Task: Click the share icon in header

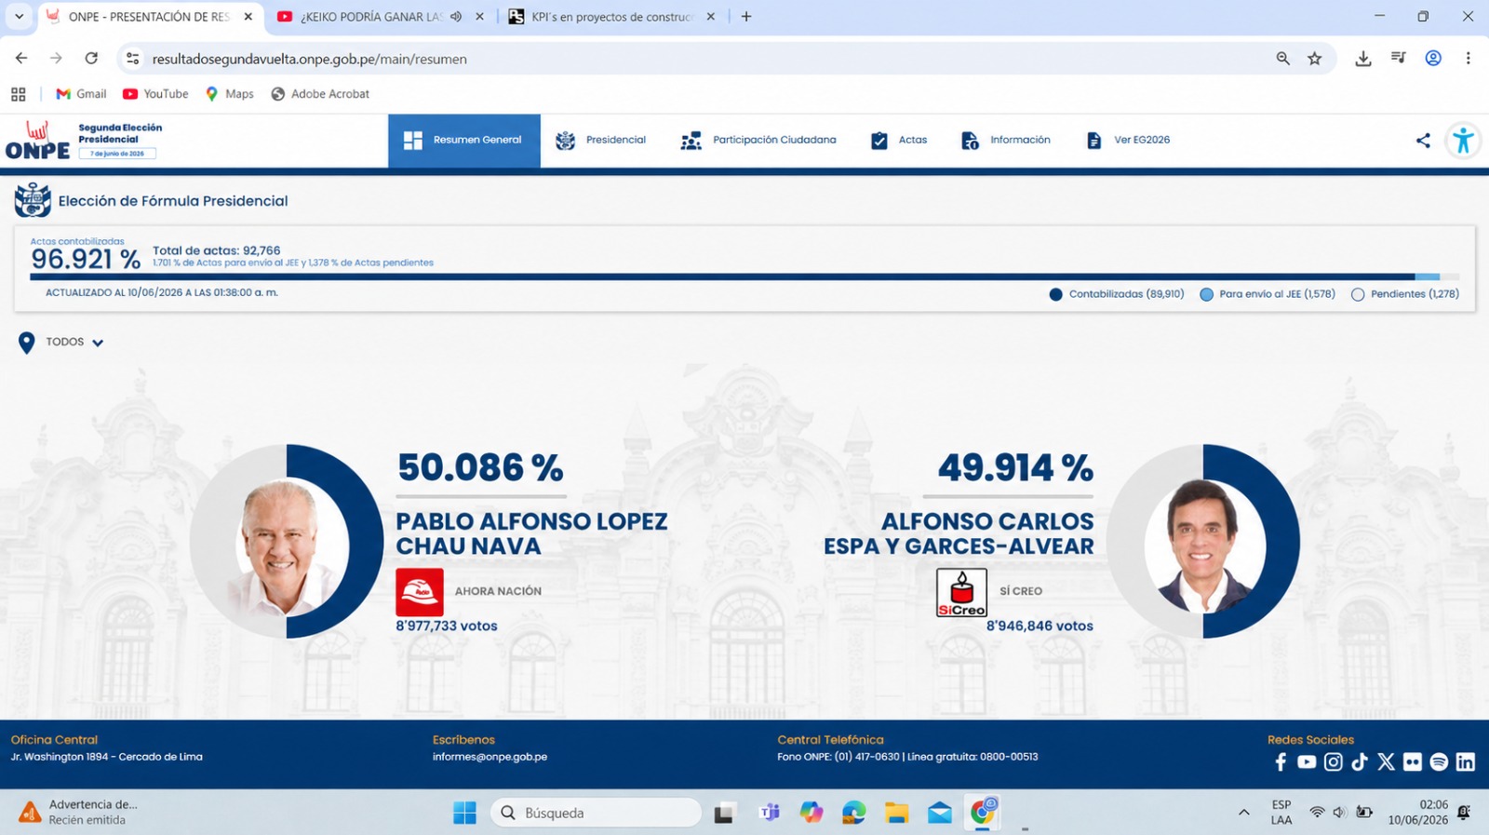Action: pos(1423,141)
